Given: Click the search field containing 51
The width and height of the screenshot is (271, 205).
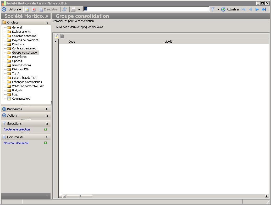Looking at the screenshot, I should (146, 9).
